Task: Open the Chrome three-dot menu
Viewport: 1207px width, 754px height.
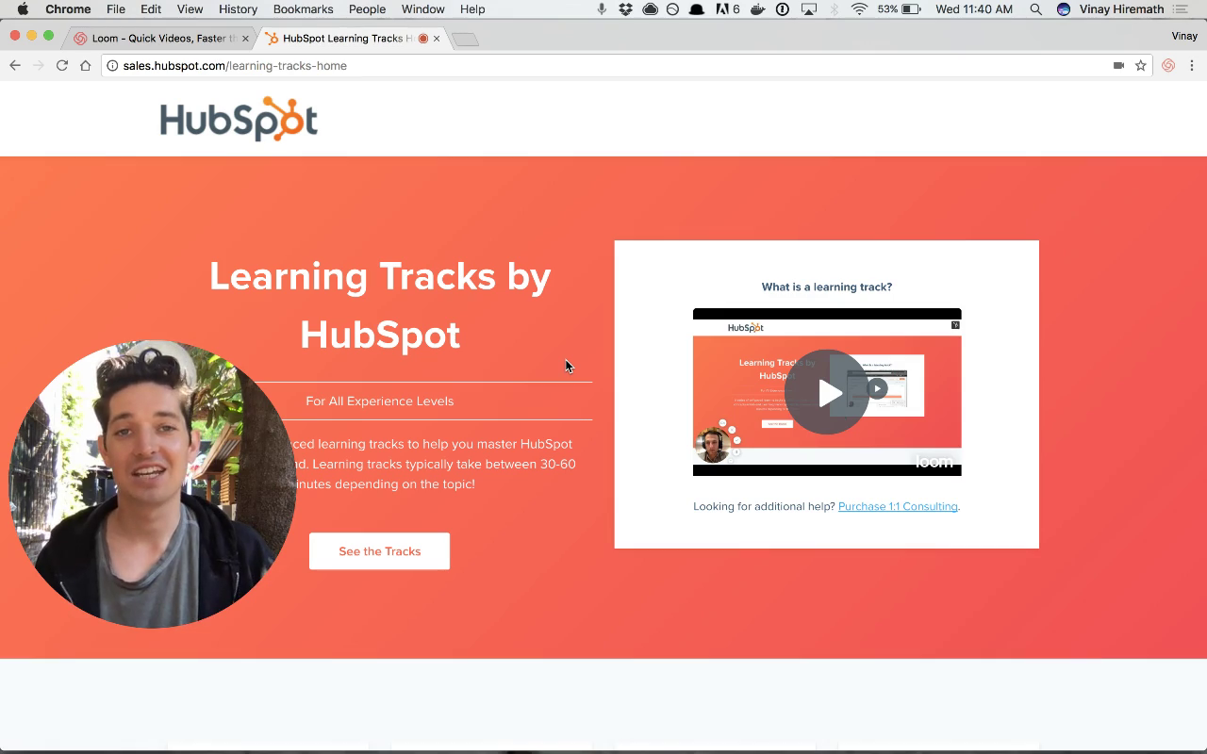Action: pos(1192,66)
